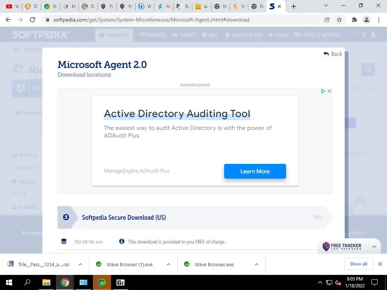Open the Softpedia hamburger menu icon
This screenshot has width=387, height=290.
point(16,49)
